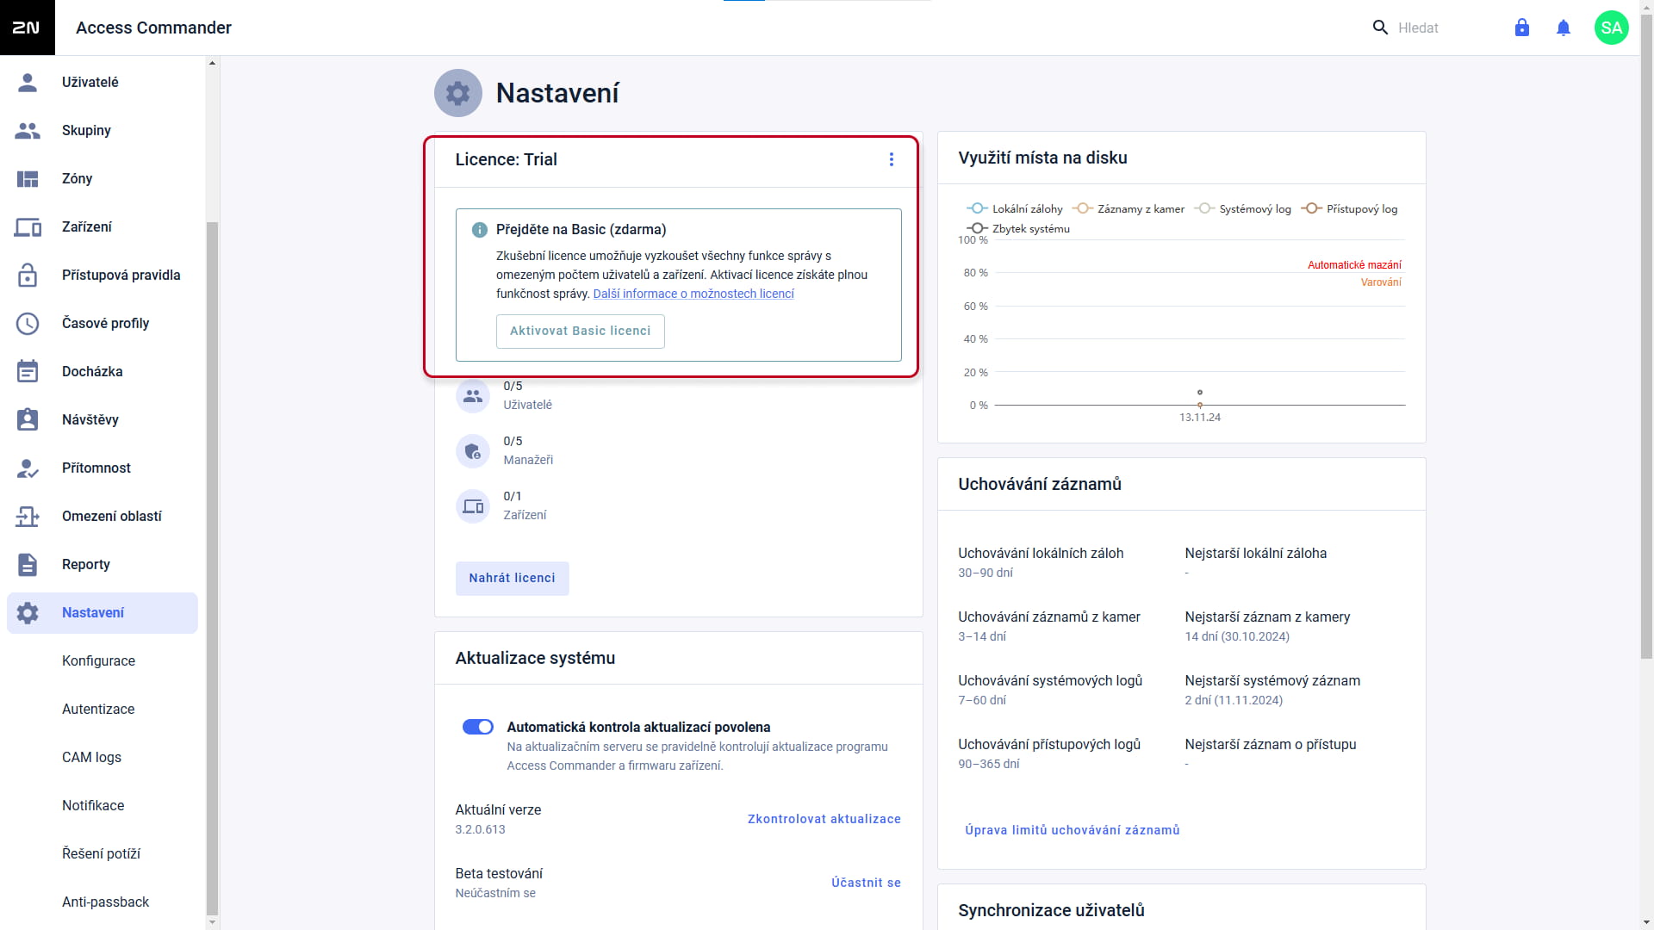Open Řešení potíží submenu item

[x=101, y=853]
